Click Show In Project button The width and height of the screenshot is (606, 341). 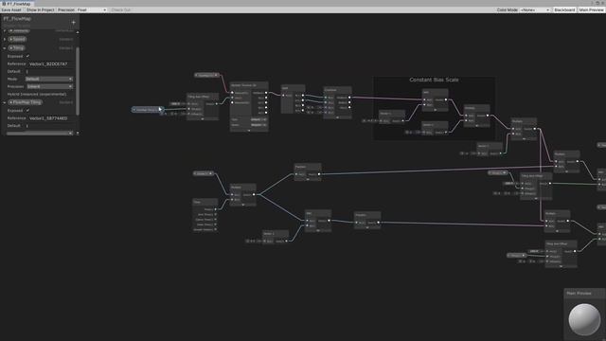(x=40, y=9)
